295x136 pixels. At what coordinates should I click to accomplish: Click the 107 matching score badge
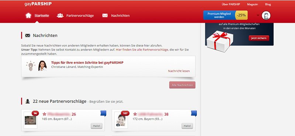tap(125, 113)
